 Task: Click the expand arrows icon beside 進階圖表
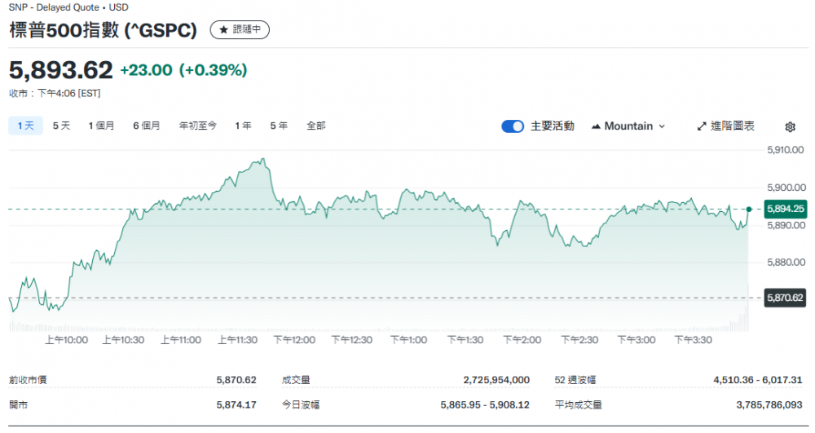(x=702, y=126)
